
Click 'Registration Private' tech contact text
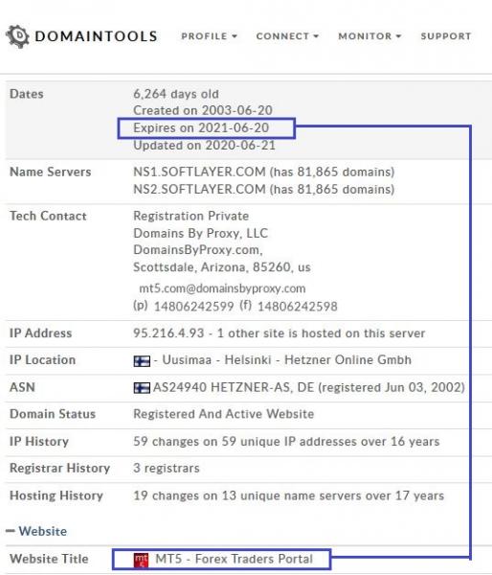pyautogui.click(x=190, y=216)
